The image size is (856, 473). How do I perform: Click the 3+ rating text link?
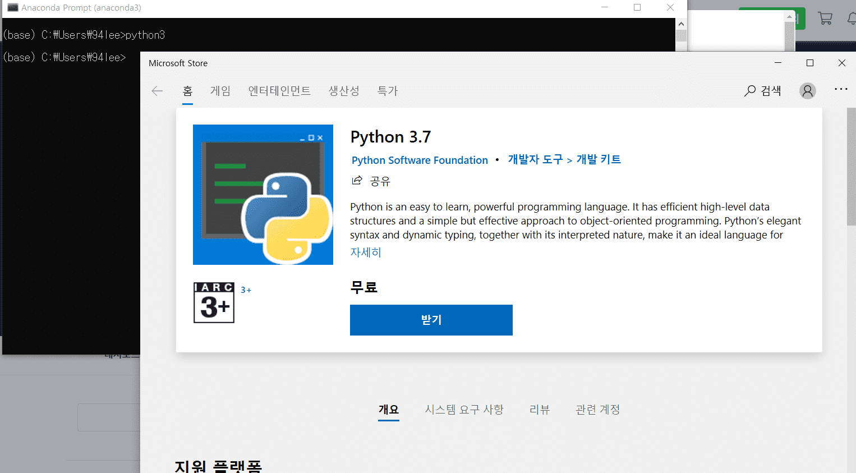click(x=246, y=290)
